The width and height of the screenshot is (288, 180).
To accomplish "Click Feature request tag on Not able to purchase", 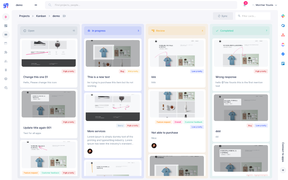I will (x=163, y=122).
